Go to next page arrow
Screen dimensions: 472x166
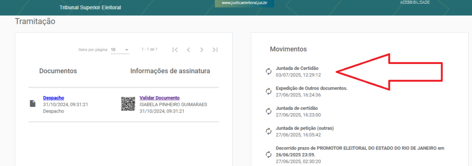[x=202, y=50]
